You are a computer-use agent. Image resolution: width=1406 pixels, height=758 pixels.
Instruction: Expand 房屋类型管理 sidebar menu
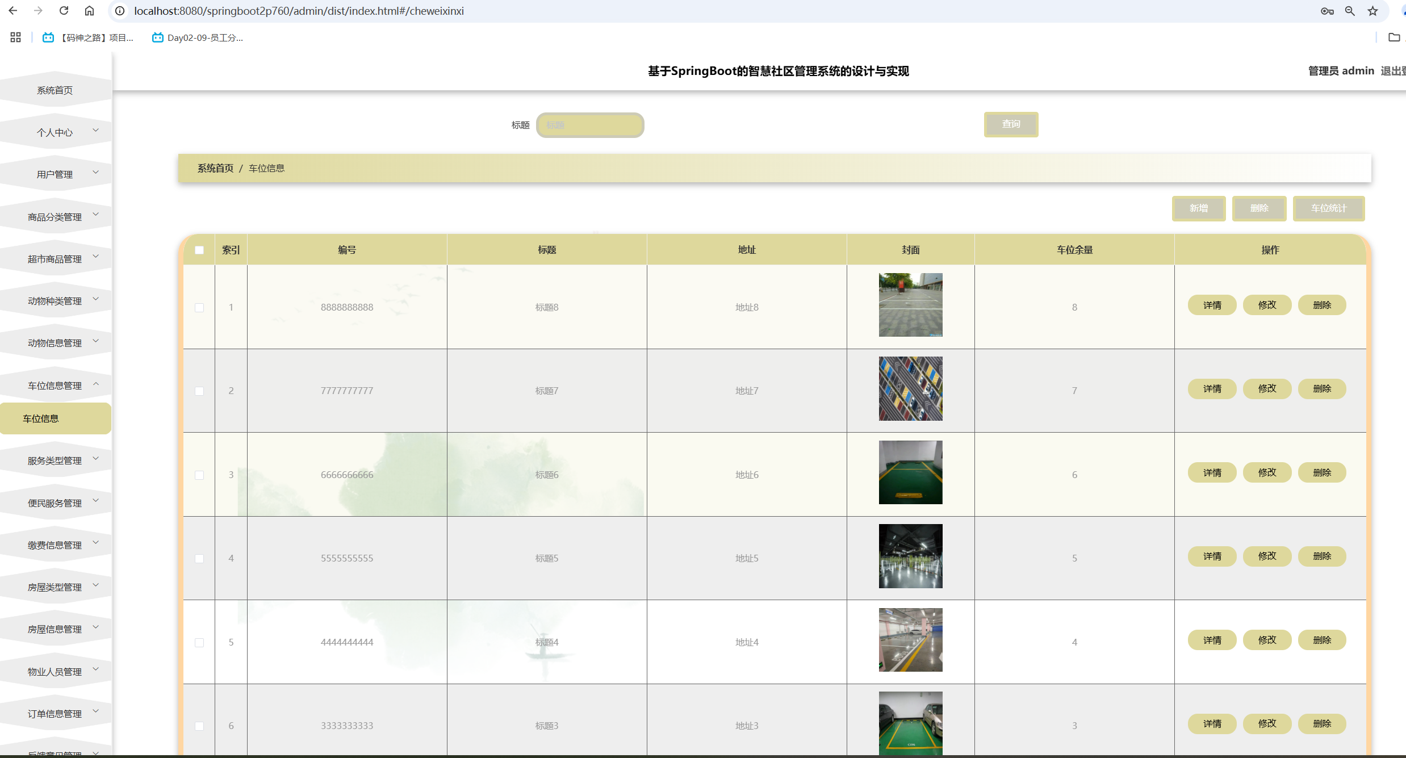[55, 587]
